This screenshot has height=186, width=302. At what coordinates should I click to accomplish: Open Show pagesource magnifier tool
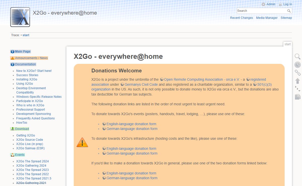tap(298, 57)
